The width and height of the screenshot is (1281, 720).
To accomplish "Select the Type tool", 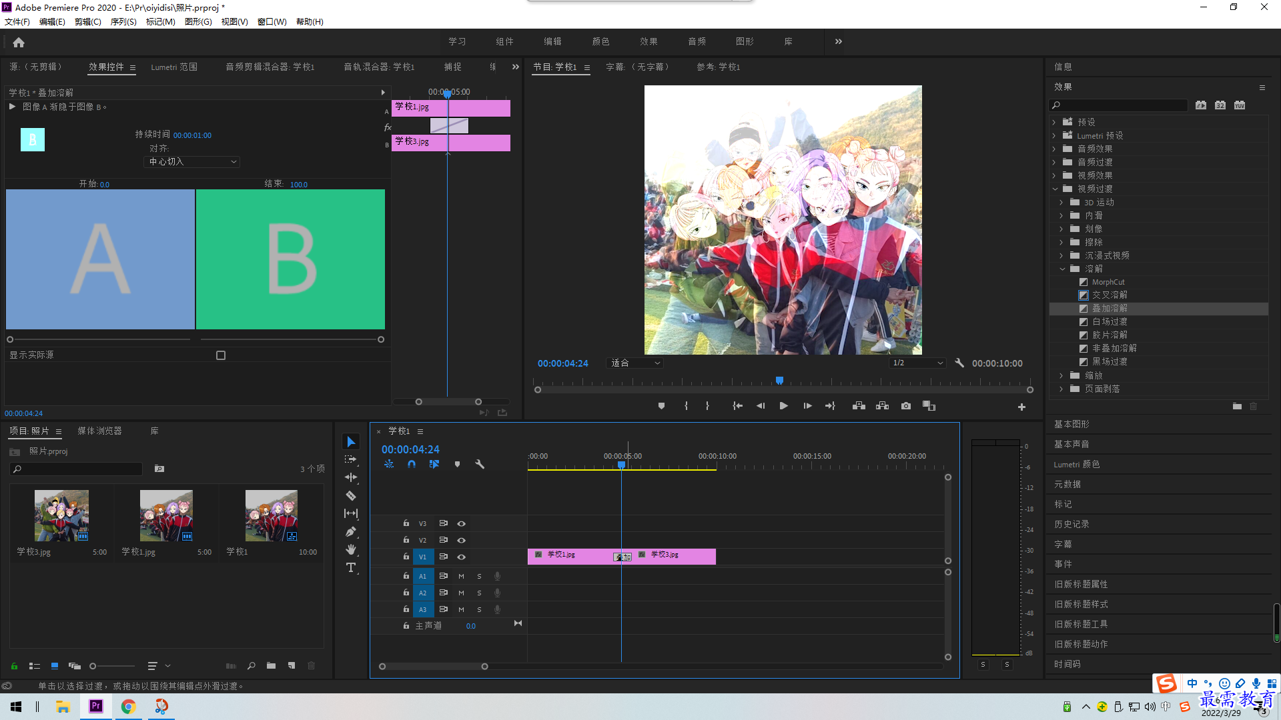I will 351,568.
